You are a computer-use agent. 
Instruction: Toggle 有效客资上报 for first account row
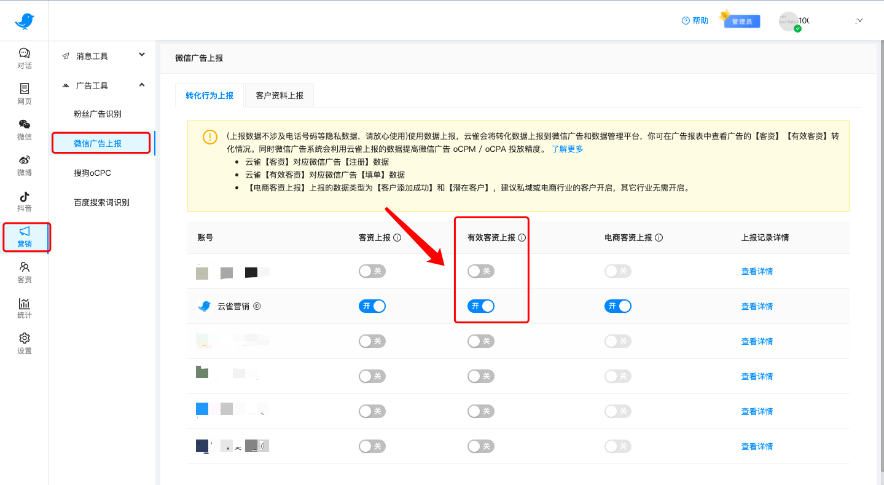(481, 271)
